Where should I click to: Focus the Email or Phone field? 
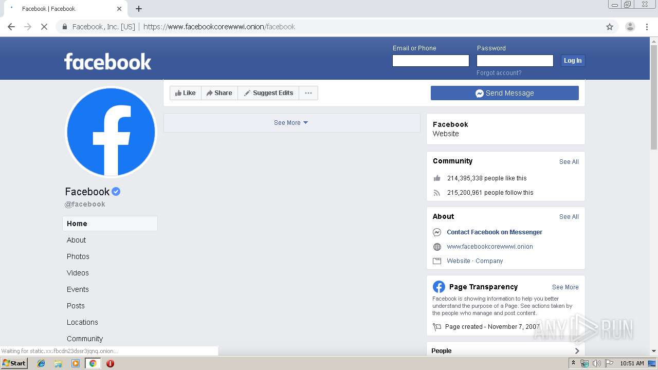click(x=431, y=61)
